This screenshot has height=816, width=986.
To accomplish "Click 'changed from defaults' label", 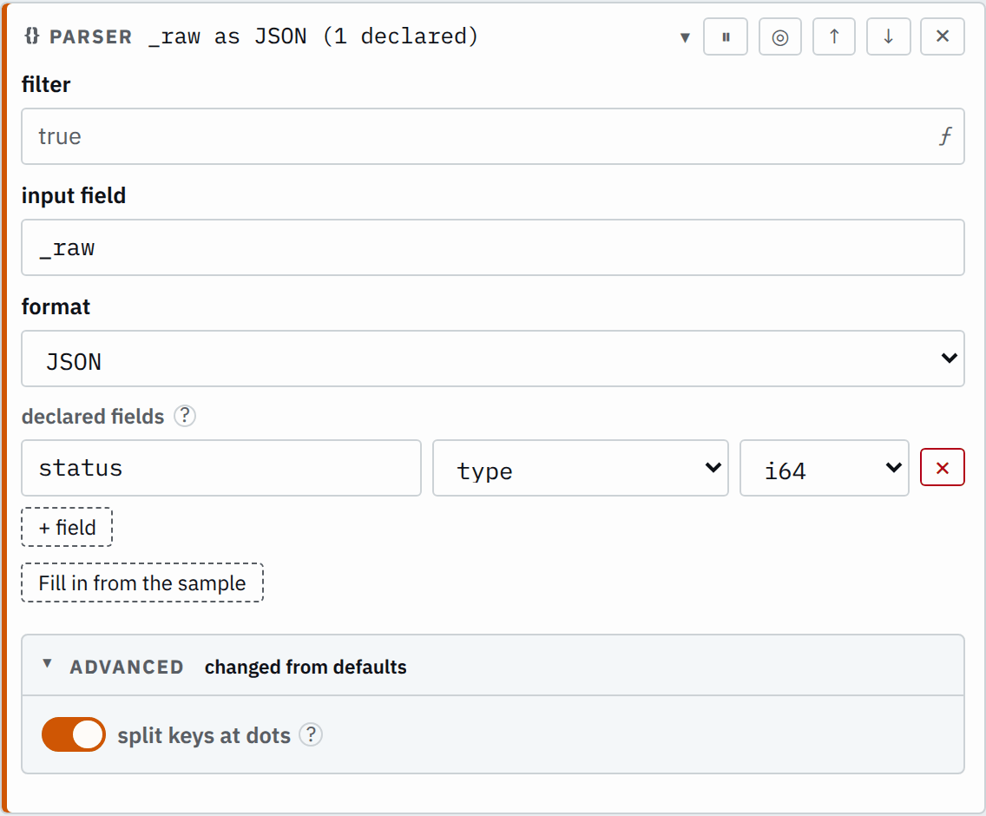I will coord(306,667).
